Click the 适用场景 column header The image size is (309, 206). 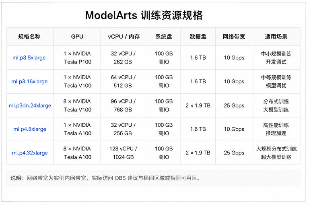[x=276, y=37]
